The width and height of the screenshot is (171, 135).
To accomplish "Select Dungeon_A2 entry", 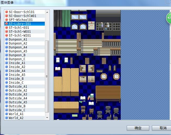I will (x=25, y=43).
